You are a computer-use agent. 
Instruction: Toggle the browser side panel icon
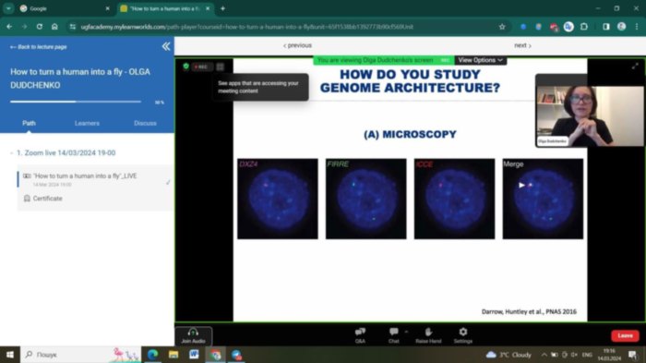pos(605,27)
